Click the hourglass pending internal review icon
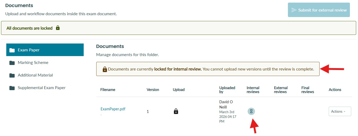 click(251, 111)
